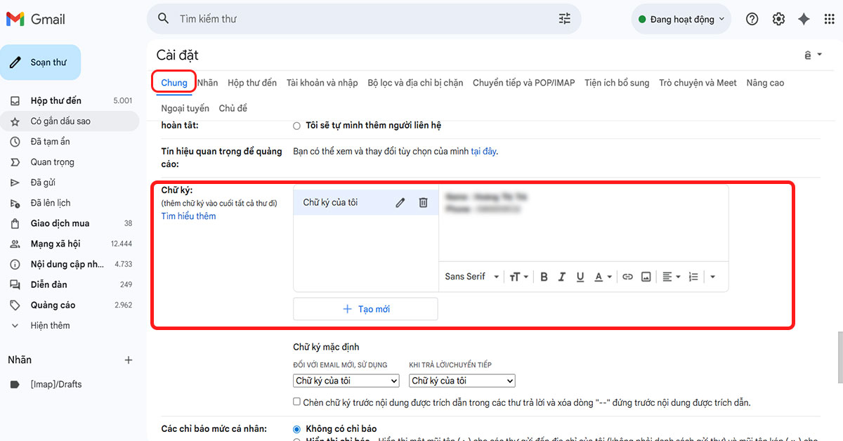Open dropdown under 'ĐỐI VỚI EMAIL MỚI, SỬ DỤNG'
This screenshot has width=843, height=441.
tap(346, 380)
